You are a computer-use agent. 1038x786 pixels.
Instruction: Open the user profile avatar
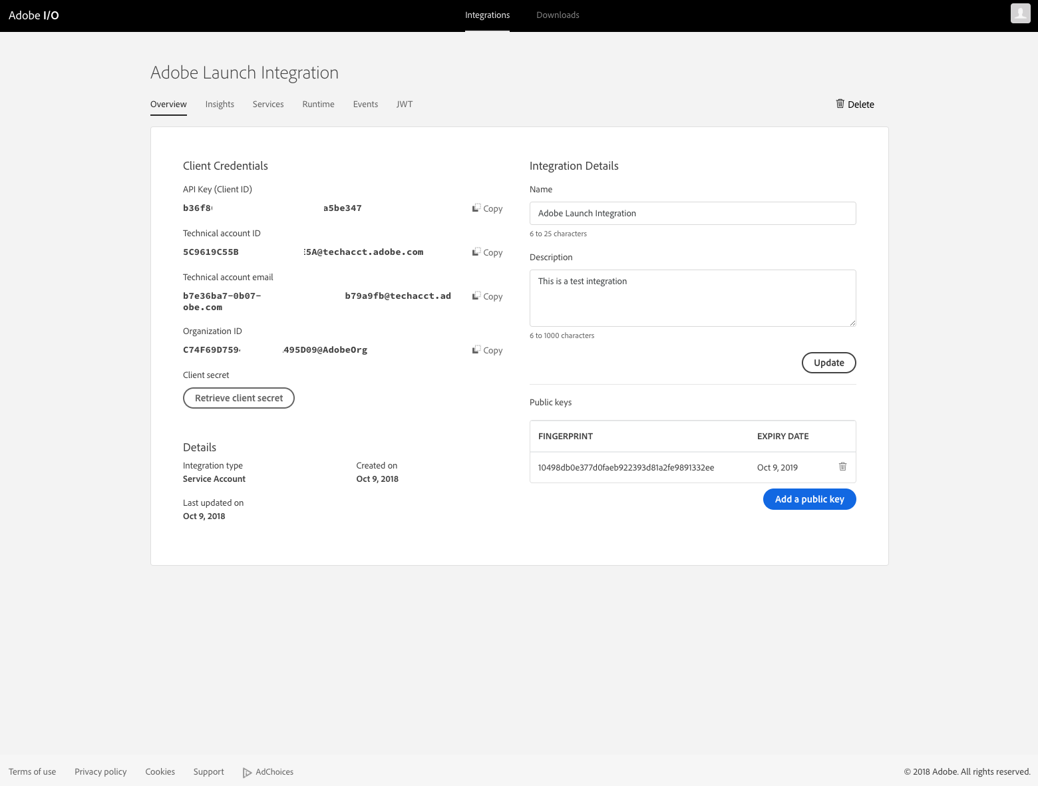point(1020,14)
